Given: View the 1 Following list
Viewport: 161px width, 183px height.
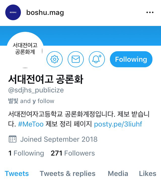Looking at the screenshot, I should click(26, 153).
